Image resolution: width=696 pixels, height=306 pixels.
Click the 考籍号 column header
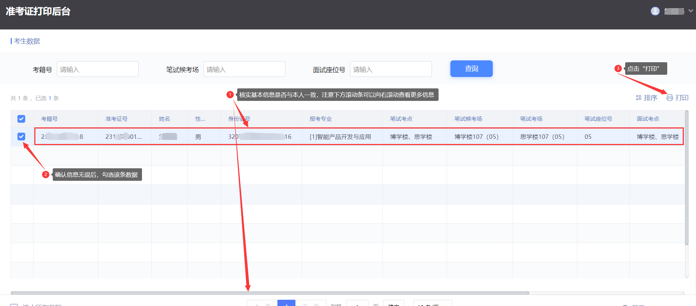point(49,119)
